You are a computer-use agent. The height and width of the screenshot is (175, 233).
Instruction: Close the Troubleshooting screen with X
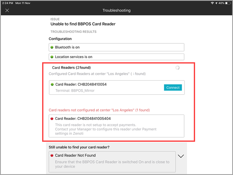[x=7, y=11]
